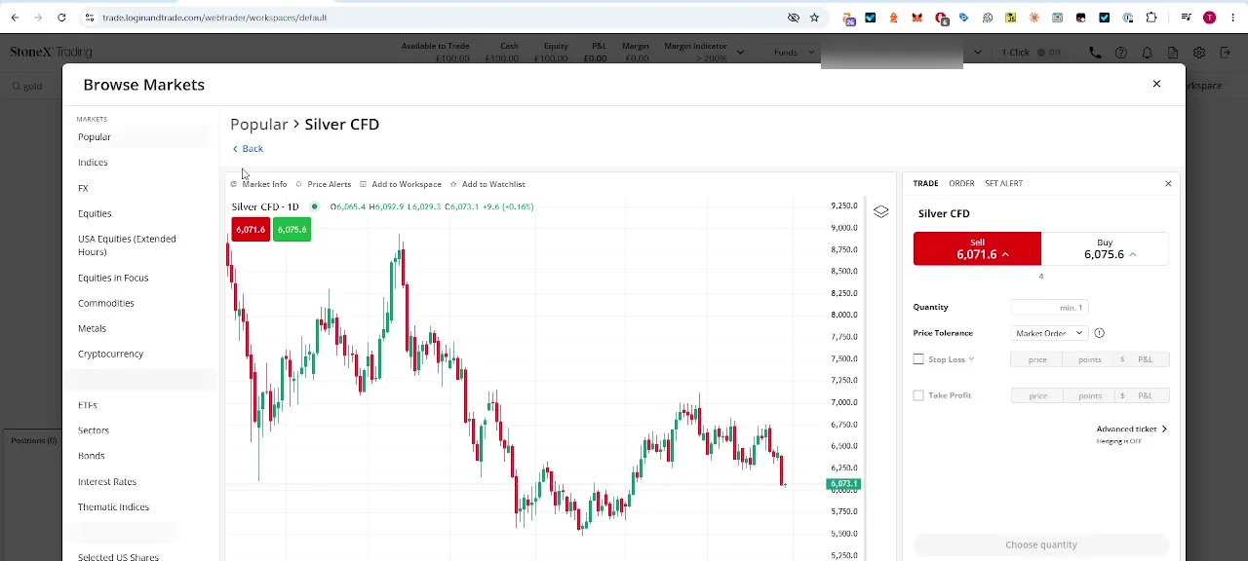1248x561 pixels.
Task: Close the trade ticket panel
Action: tap(1168, 184)
